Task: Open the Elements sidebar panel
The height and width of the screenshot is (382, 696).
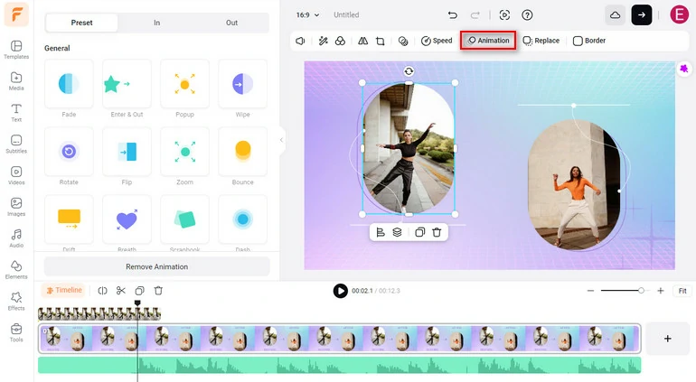Action: pos(16,270)
